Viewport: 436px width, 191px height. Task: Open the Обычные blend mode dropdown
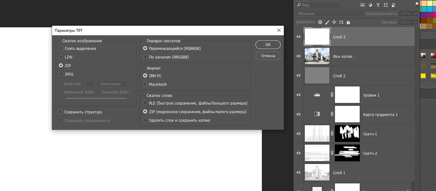point(330,14)
